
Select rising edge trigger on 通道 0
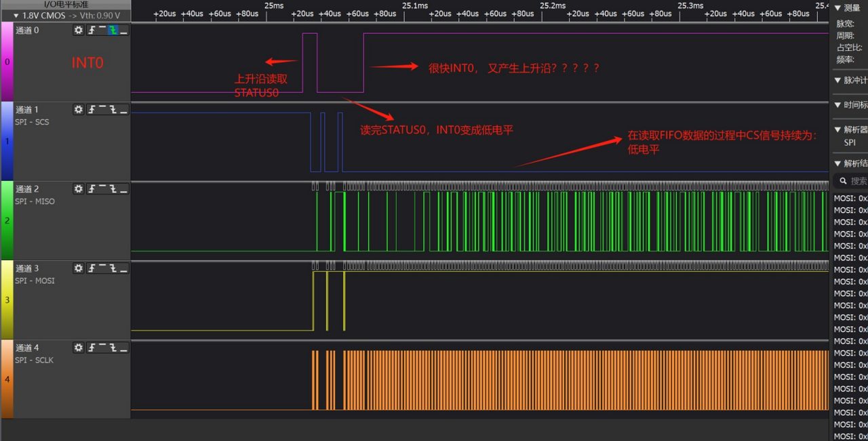pos(91,30)
